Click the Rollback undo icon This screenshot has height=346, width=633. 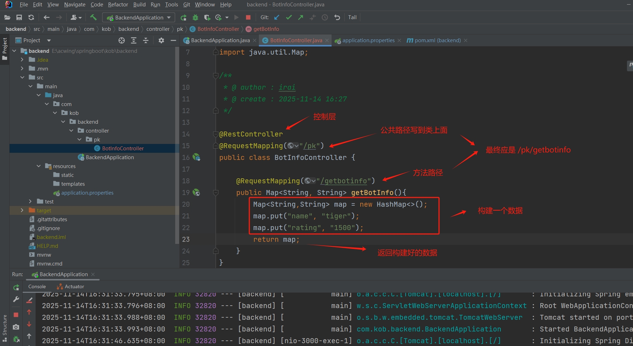[337, 17]
